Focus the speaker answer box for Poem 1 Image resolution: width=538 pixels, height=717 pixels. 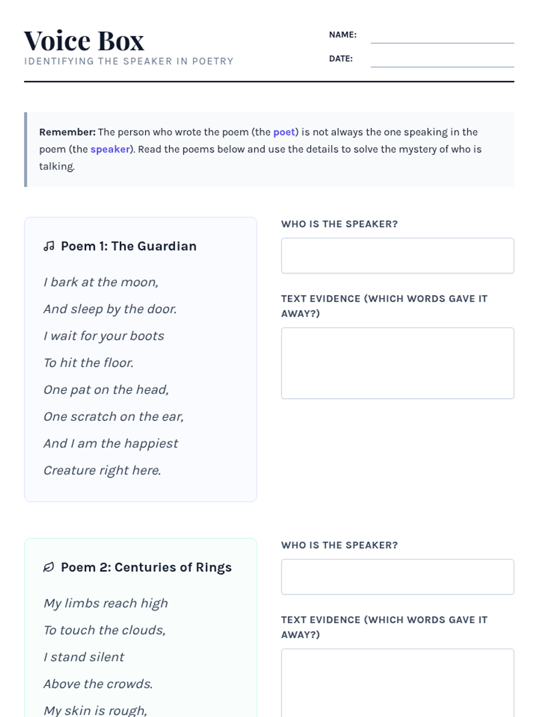coord(397,255)
